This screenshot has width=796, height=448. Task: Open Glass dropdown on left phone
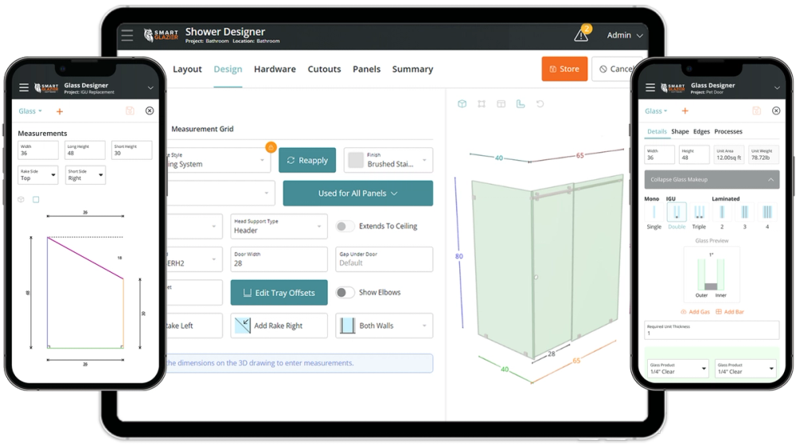tap(30, 111)
